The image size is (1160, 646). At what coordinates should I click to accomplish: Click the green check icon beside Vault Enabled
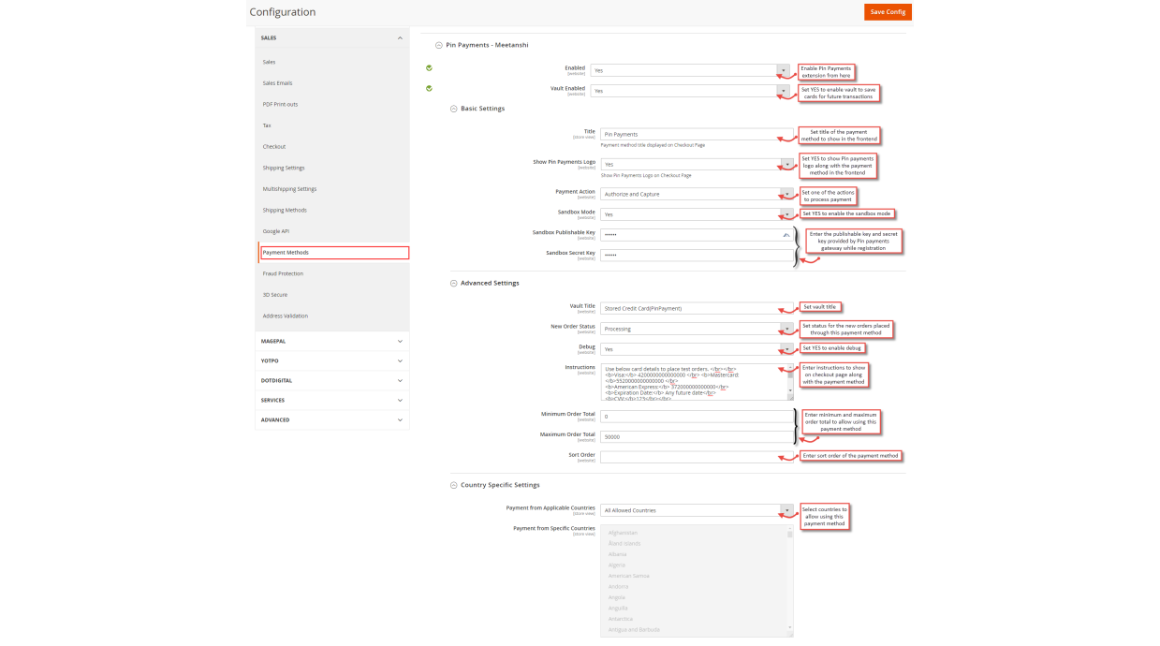429,88
